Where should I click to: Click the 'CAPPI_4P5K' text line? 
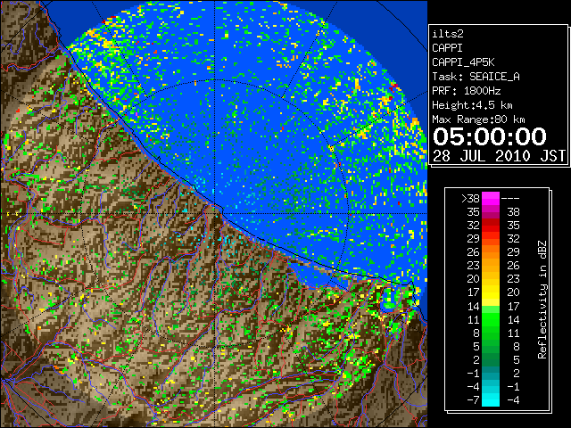click(463, 62)
